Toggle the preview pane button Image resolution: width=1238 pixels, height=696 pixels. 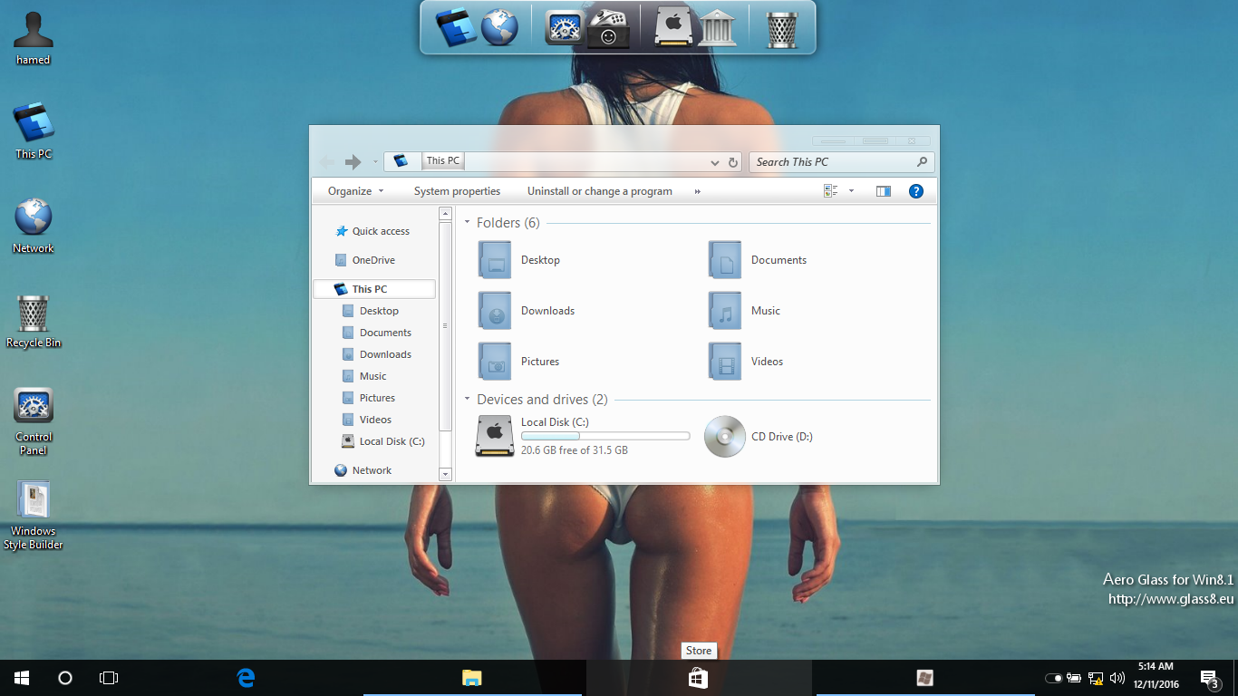pos(883,191)
